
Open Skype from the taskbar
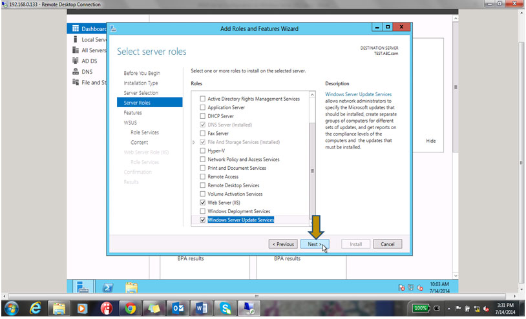[225, 308]
